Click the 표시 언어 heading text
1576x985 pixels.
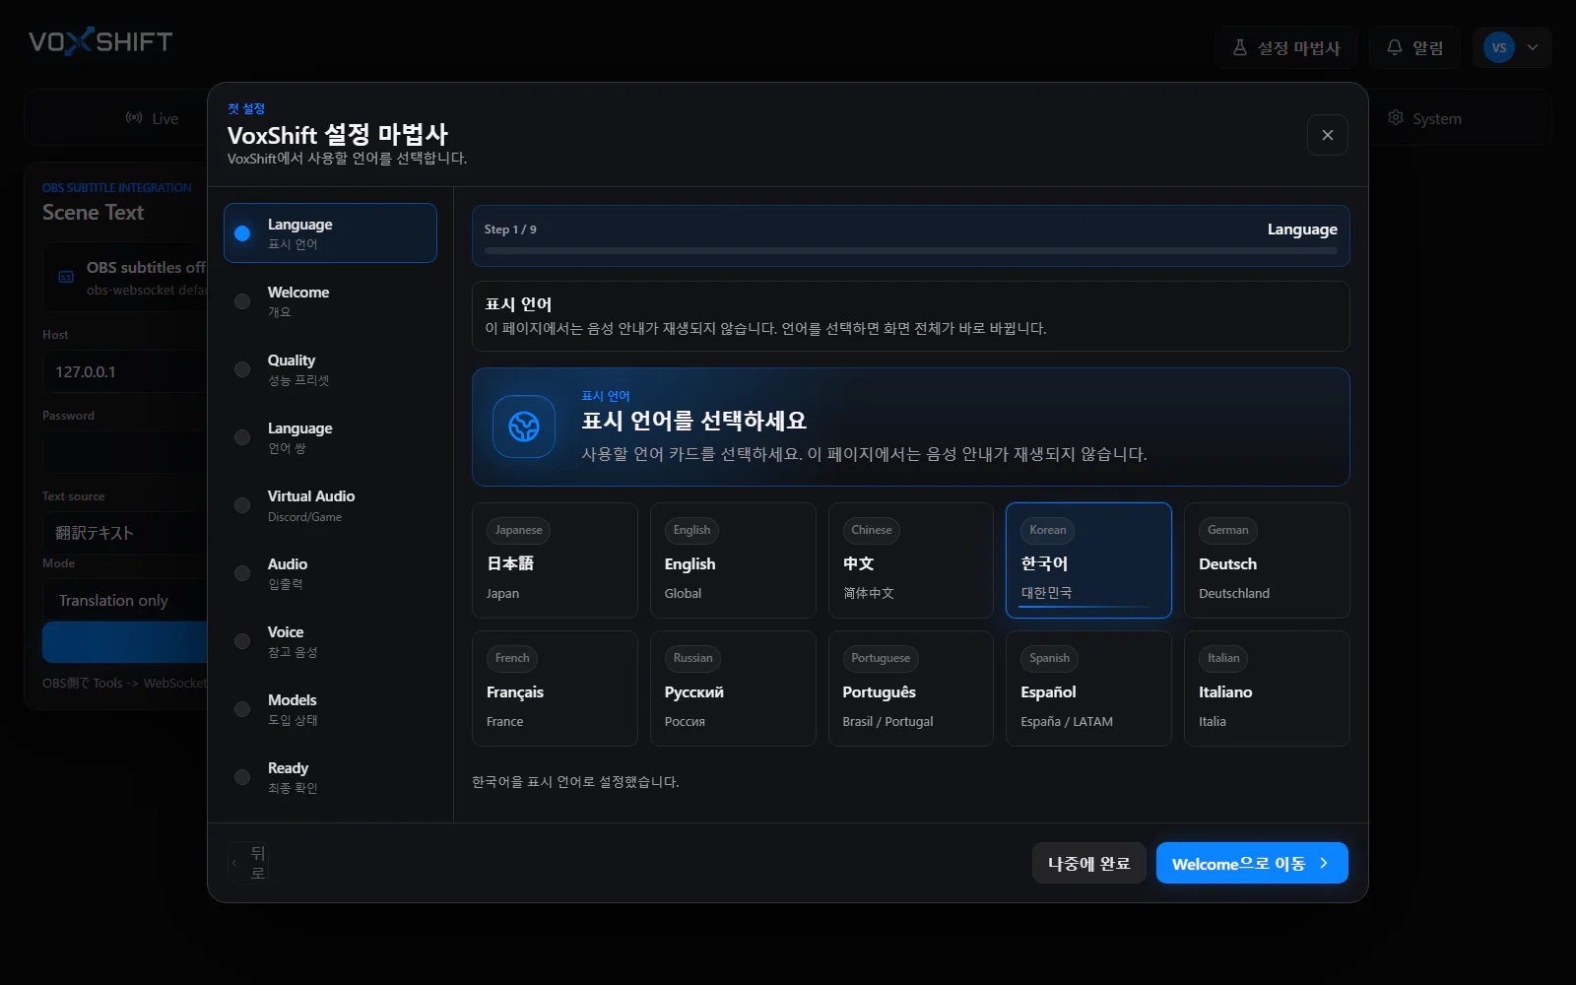(x=518, y=304)
